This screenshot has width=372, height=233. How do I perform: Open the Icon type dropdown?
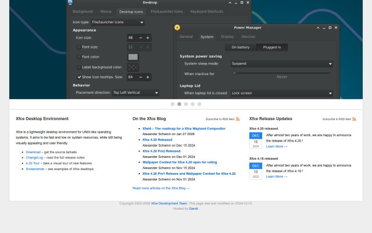click(x=117, y=22)
